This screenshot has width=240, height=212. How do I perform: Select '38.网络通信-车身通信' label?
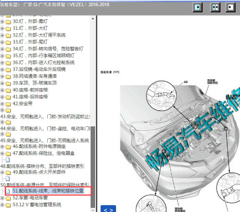coord(35,76)
